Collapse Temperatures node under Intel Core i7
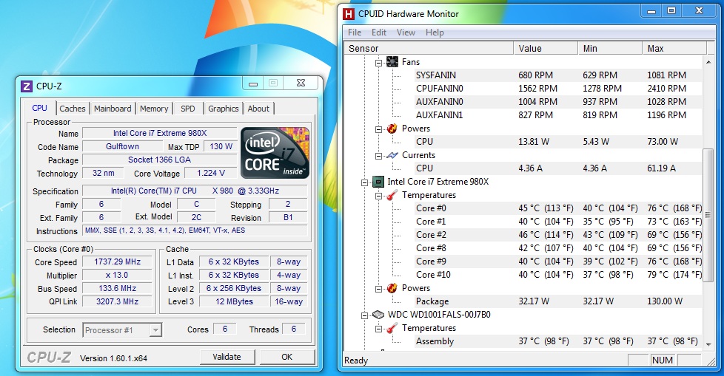 pyautogui.click(x=378, y=196)
